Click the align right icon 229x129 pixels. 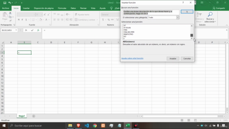pos(62,20)
